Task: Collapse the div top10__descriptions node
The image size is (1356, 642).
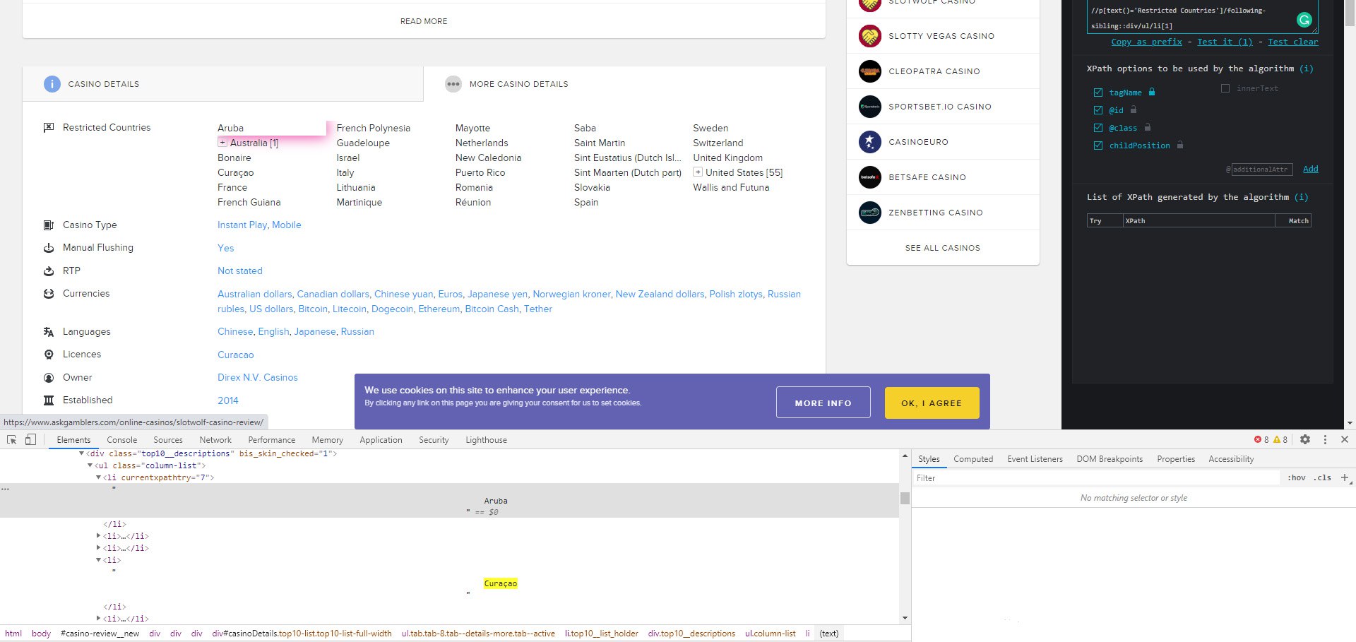Action: (x=82, y=453)
